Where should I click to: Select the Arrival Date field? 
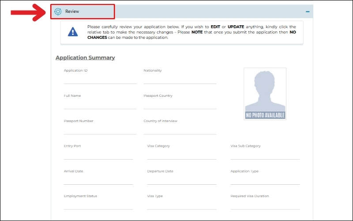pos(98,179)
